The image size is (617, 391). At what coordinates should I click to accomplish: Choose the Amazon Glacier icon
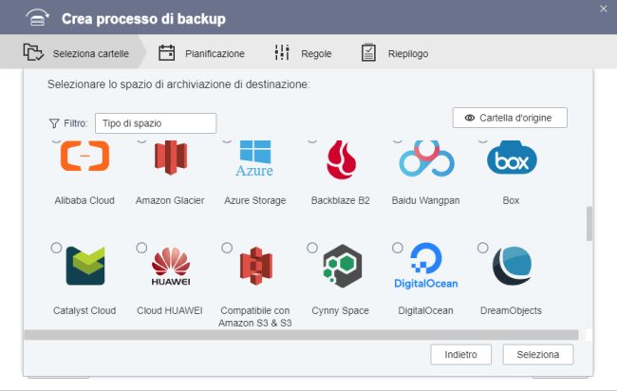pyautogui.click(x=170, y=158)
